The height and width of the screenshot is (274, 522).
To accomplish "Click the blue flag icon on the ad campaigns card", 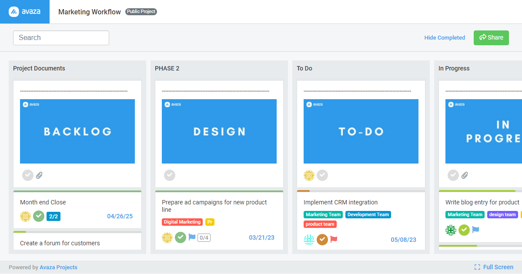I will 191,238.
